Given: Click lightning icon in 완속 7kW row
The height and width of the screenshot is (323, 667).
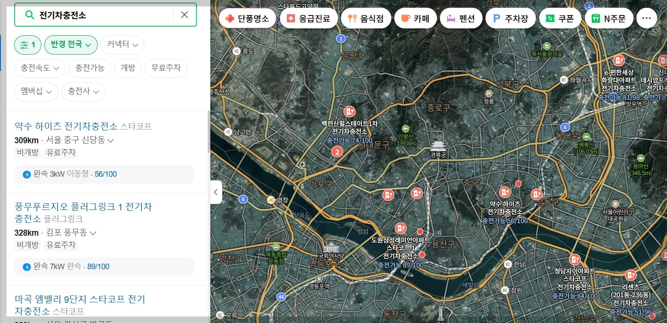Looking at the screenshot, I should (x=27, y=267).
